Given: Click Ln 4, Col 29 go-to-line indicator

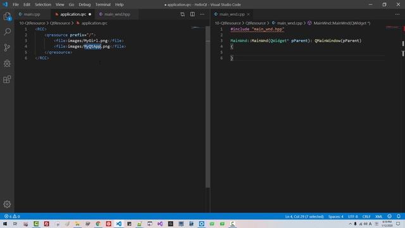Looking at the screenshot, I should (304, 217).
